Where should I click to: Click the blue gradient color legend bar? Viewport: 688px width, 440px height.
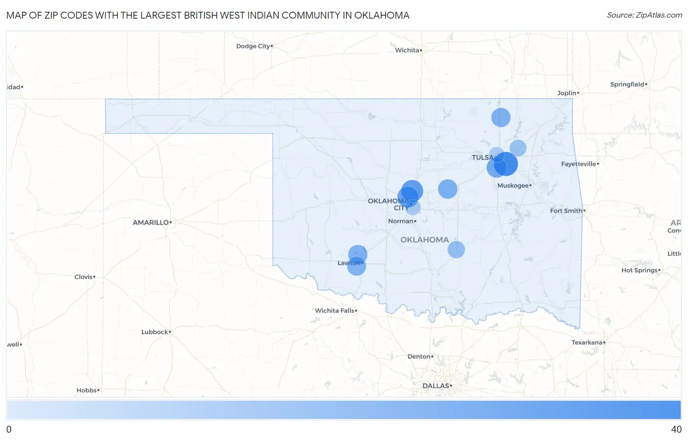pos(344,410)
